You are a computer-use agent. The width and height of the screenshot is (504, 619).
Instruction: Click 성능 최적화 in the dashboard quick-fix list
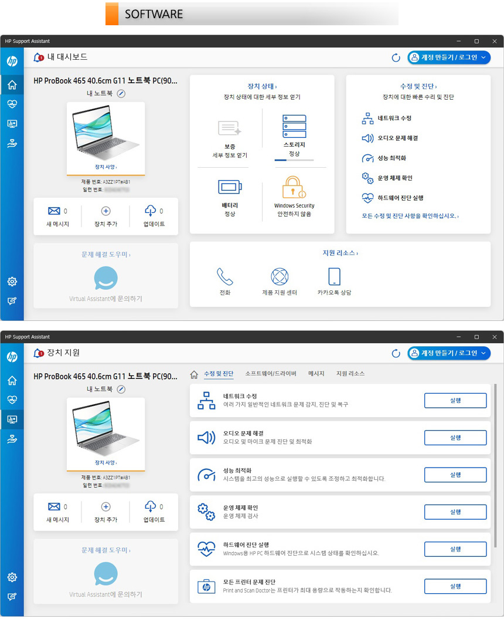click(x=384, y=158)
